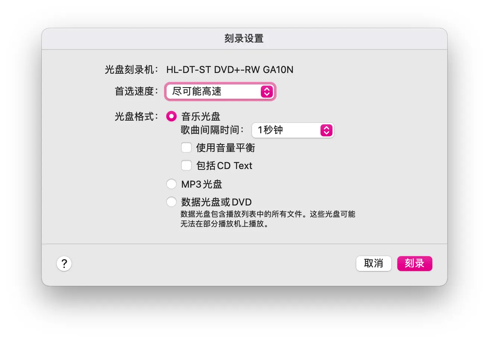The image size is (489, 341).
Task: Click the 光盘刻录机 label text
Action: point(132,70)
